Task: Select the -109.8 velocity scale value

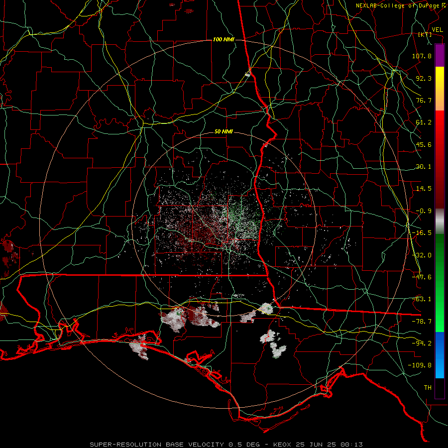Action: [x=420, y=365]
